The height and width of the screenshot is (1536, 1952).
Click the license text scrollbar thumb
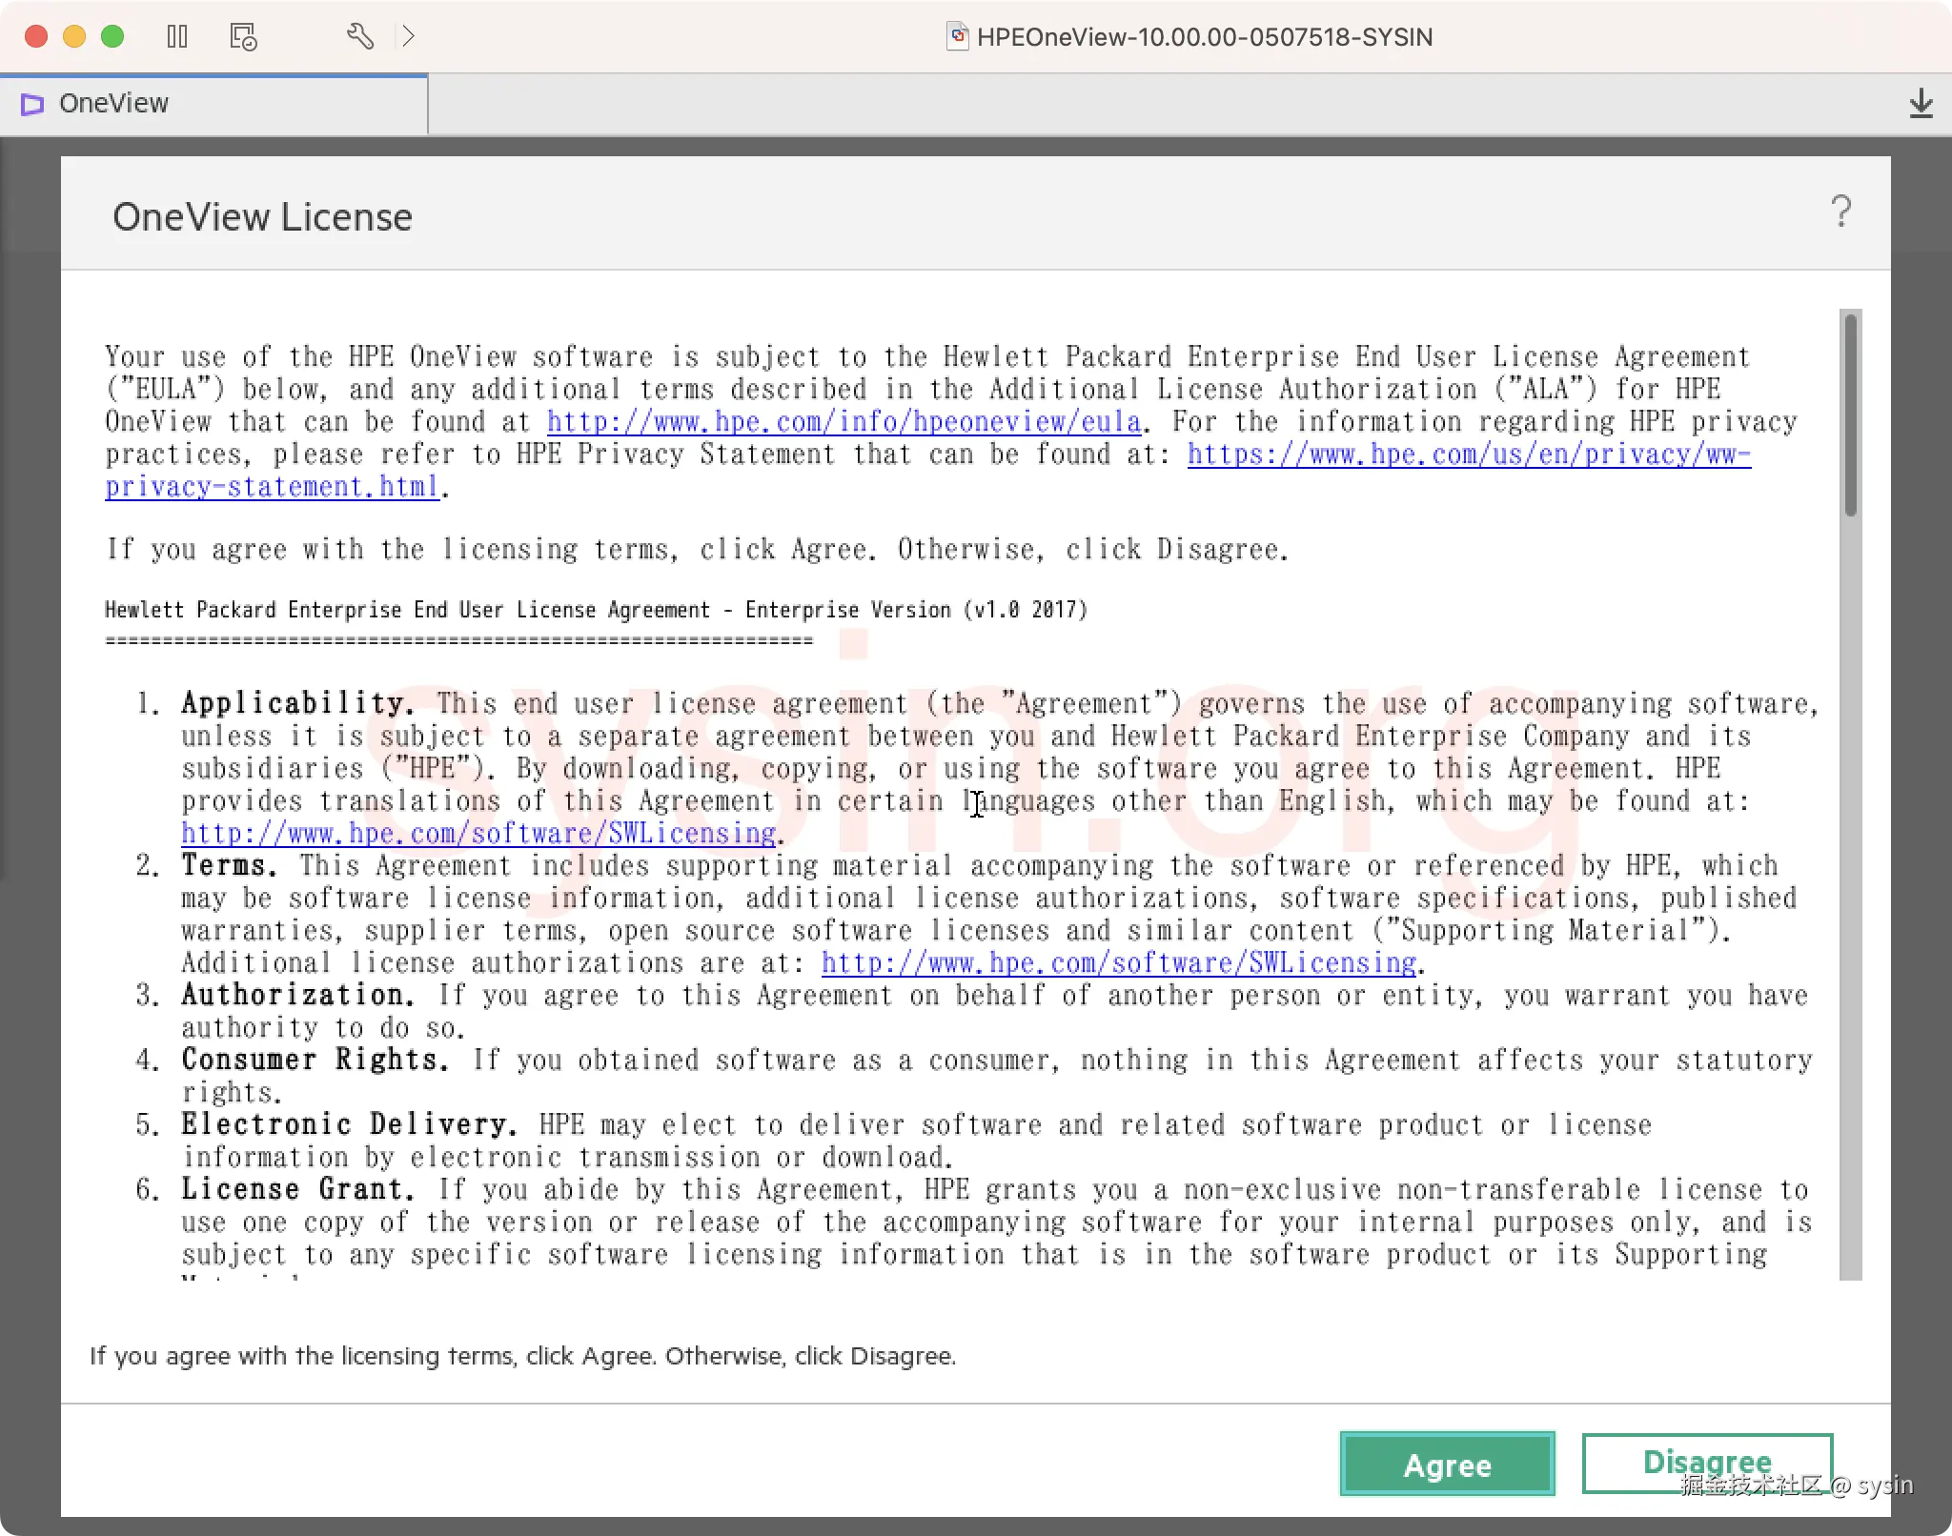(x=1850, y=414)
